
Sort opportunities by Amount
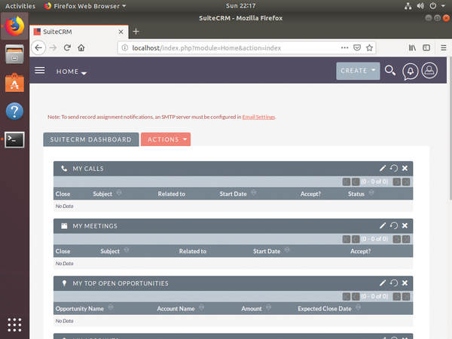pos(268,307)
